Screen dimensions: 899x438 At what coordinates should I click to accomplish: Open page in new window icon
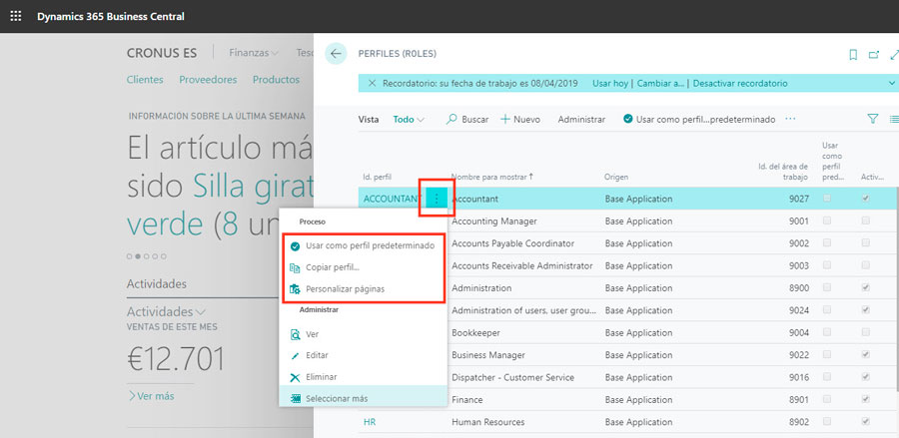point(874,54)
